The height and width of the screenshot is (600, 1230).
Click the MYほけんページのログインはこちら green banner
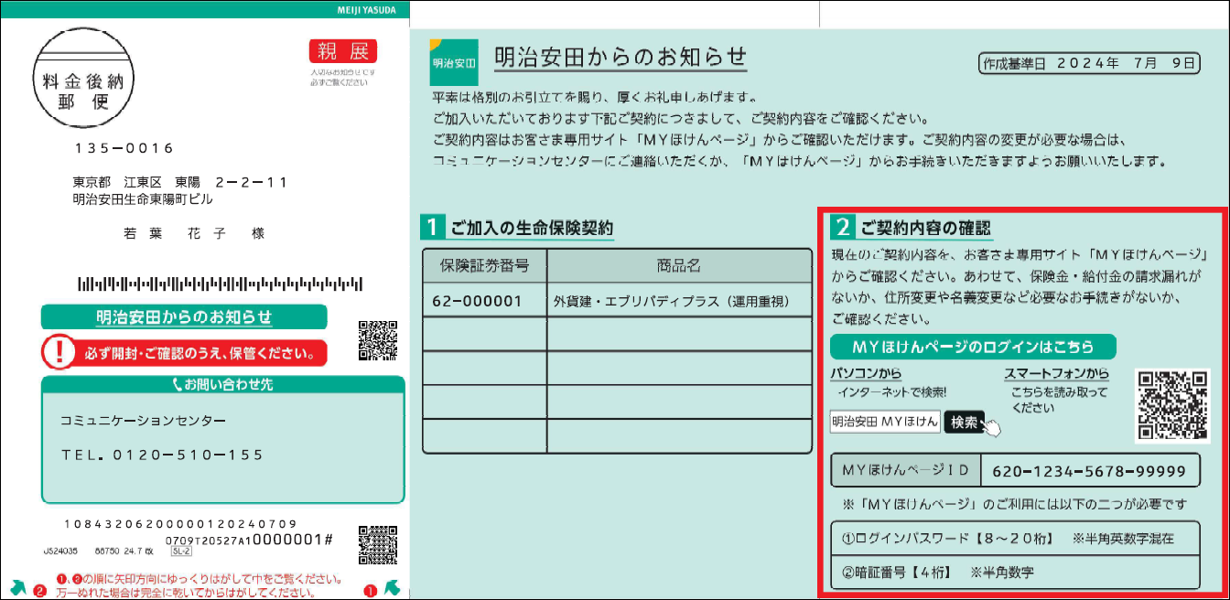point(974,347)
